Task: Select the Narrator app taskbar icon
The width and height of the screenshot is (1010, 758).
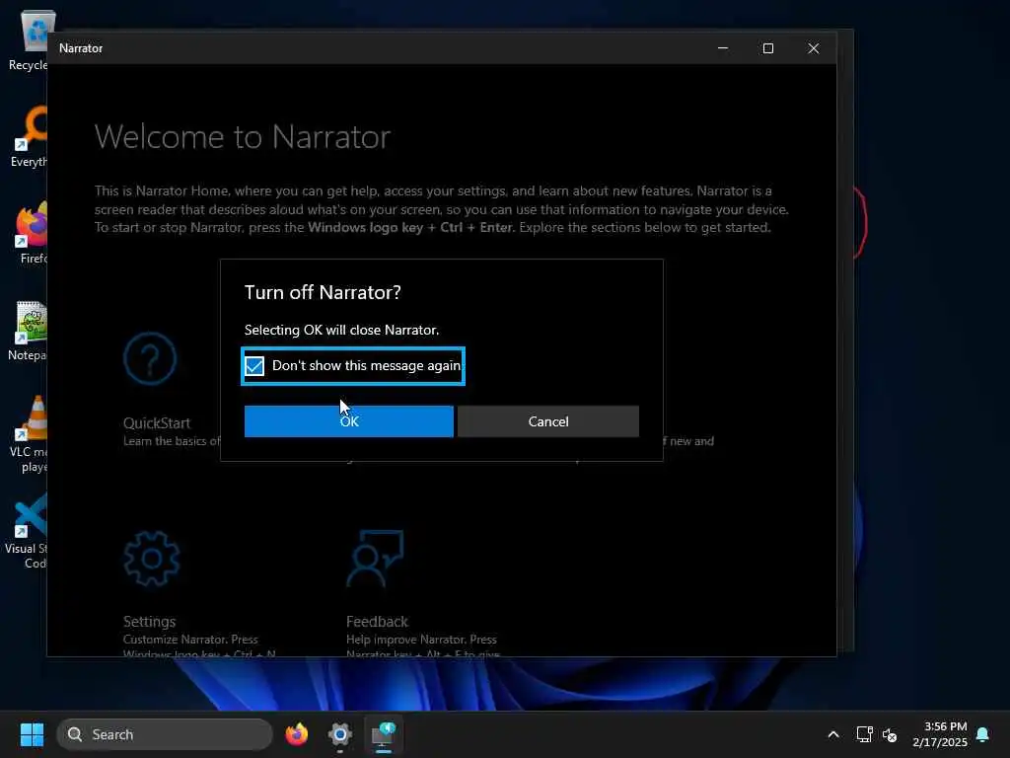Action: pyautogui.click(x=384, y=734)
